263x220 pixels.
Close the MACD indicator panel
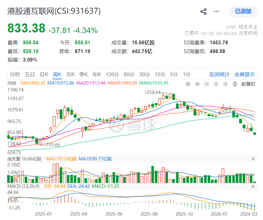(253, 186)
